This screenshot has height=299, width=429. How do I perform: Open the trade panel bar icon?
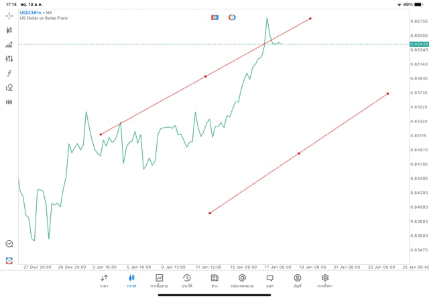9,45
